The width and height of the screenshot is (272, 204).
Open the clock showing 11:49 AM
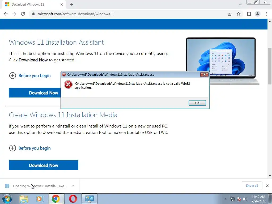coord(258,199)
